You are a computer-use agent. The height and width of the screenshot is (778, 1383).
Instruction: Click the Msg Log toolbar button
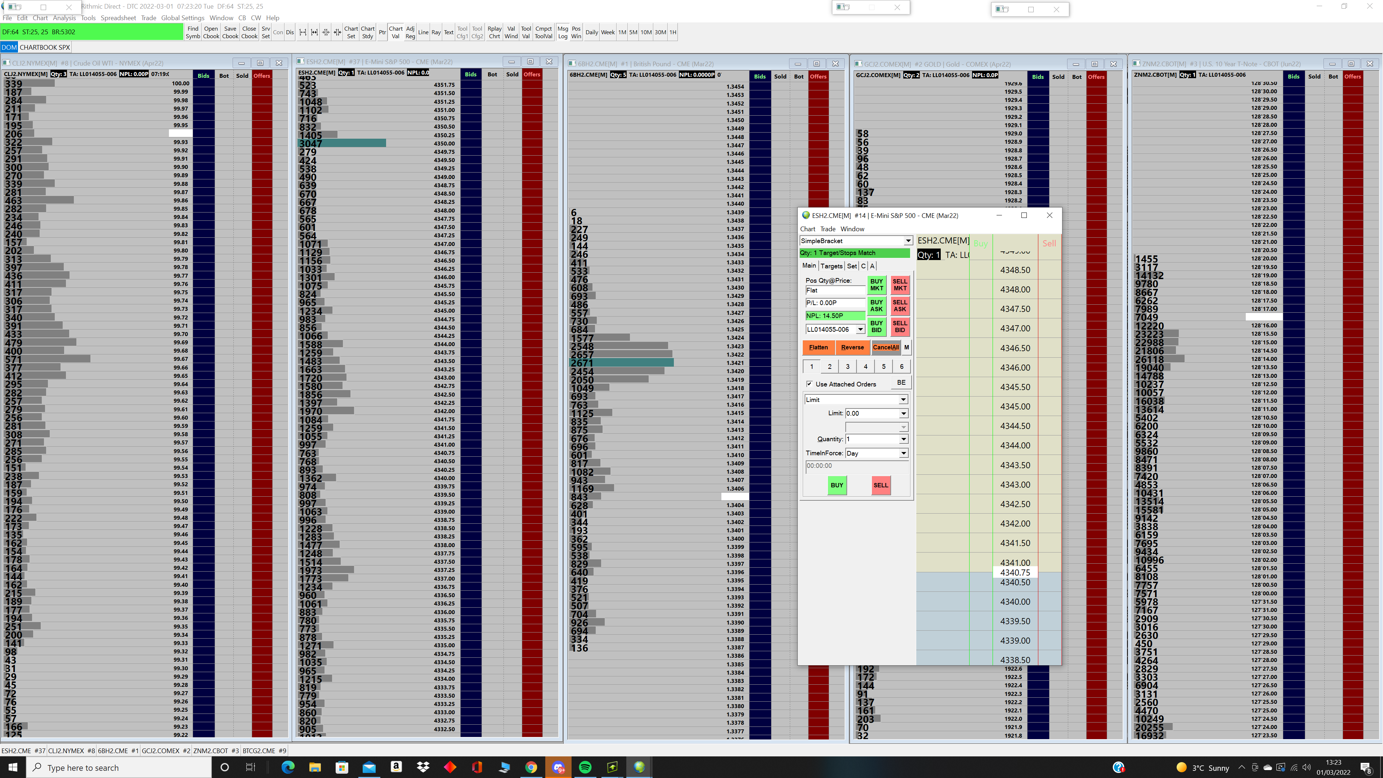click(x=562, y=32)
